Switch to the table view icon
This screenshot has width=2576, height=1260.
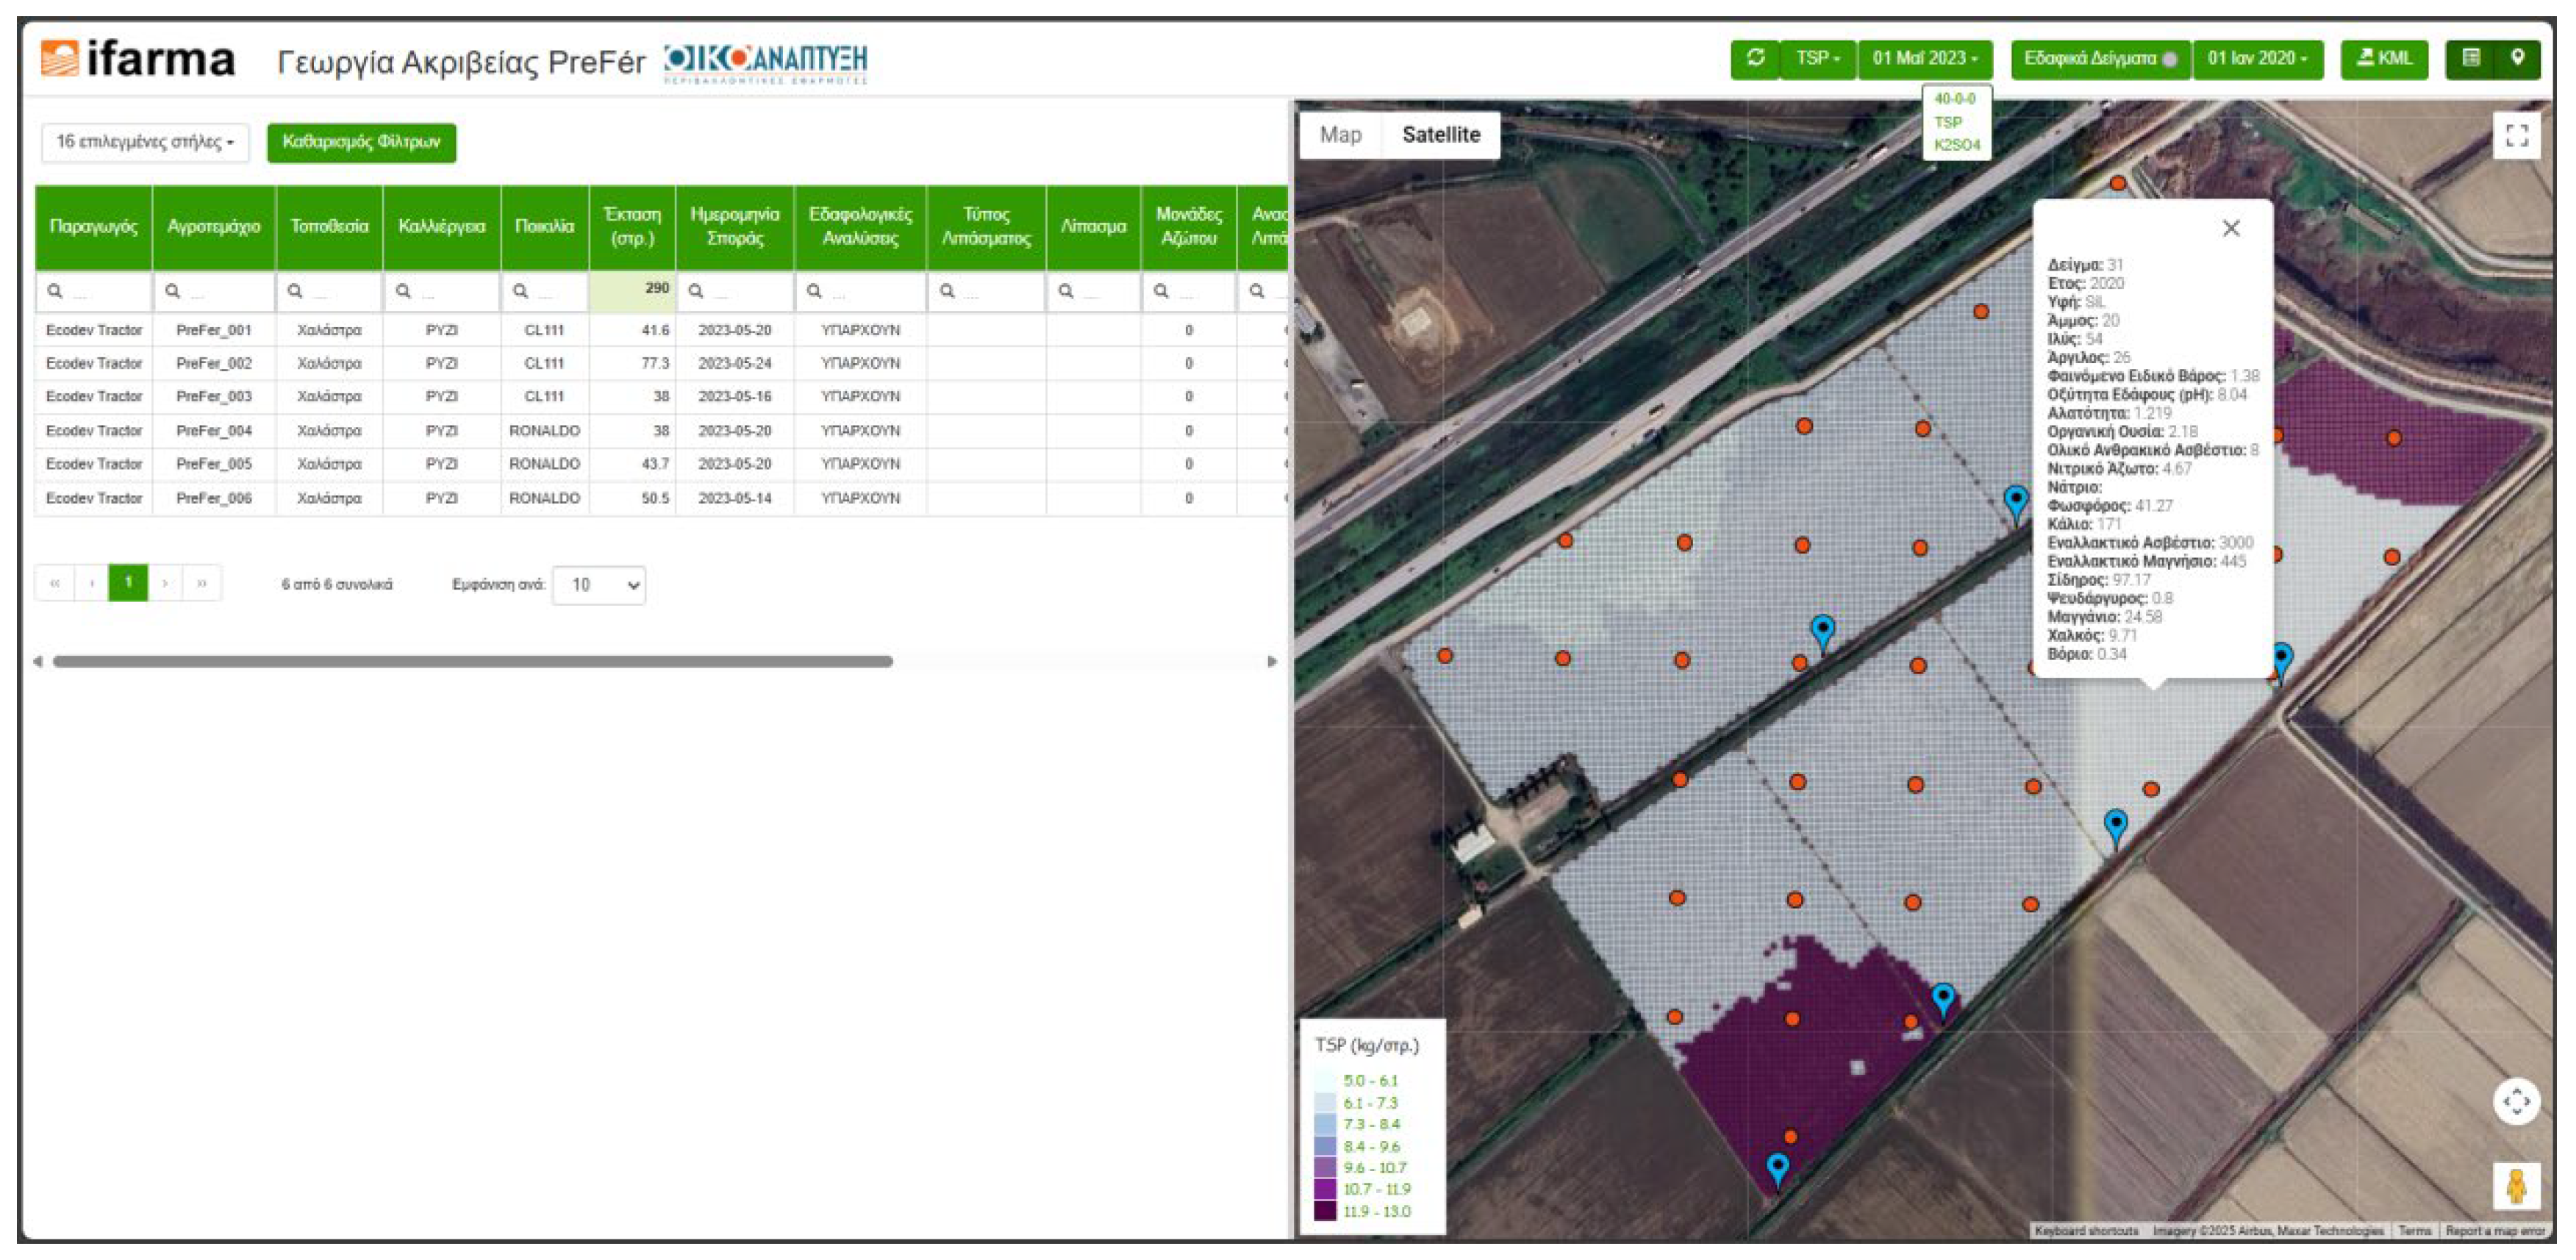(x=2471, y=59)
